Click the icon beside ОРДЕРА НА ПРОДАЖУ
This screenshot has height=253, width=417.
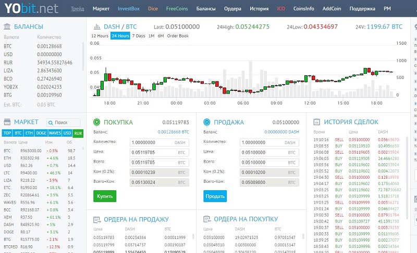click(x=97, y=220)
